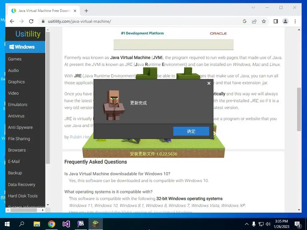Open the tab search chevron
Image resolution: width=307 pixels, height=230 pixels.
point(253,7)
